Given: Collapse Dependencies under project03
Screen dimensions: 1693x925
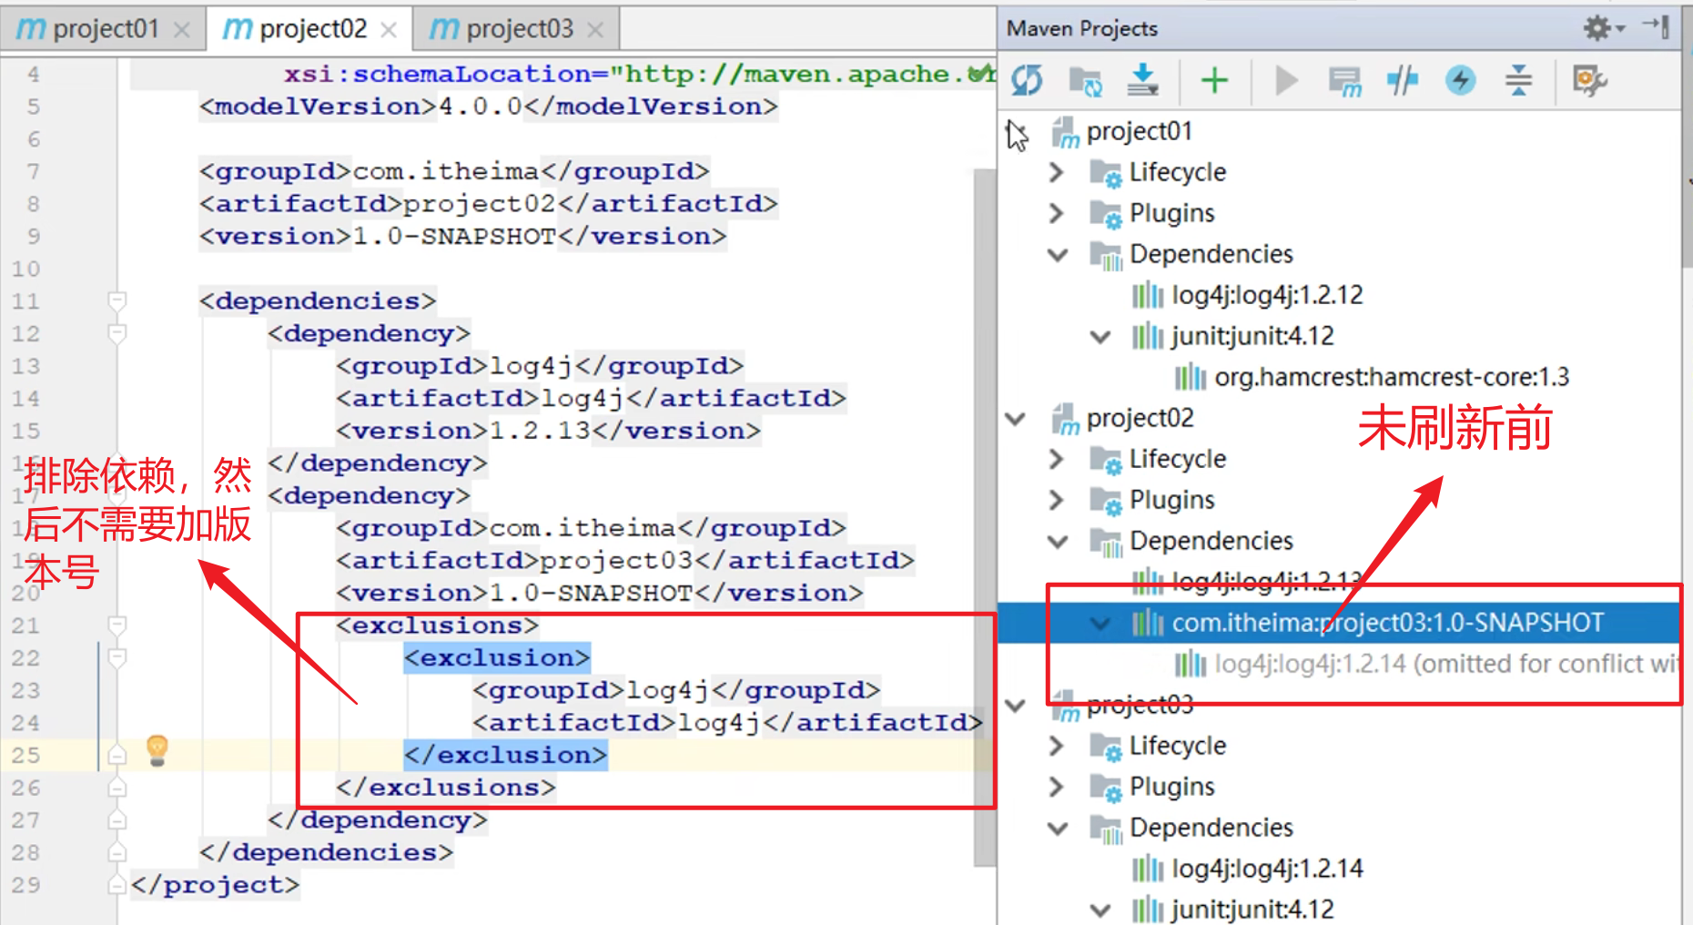Looking at the screenshot, I should coord(1058,828).
